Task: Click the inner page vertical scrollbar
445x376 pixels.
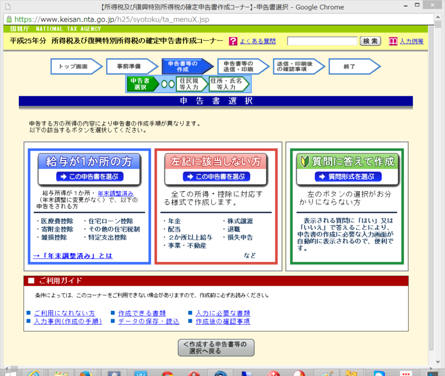Action: (x=431, y=188)
